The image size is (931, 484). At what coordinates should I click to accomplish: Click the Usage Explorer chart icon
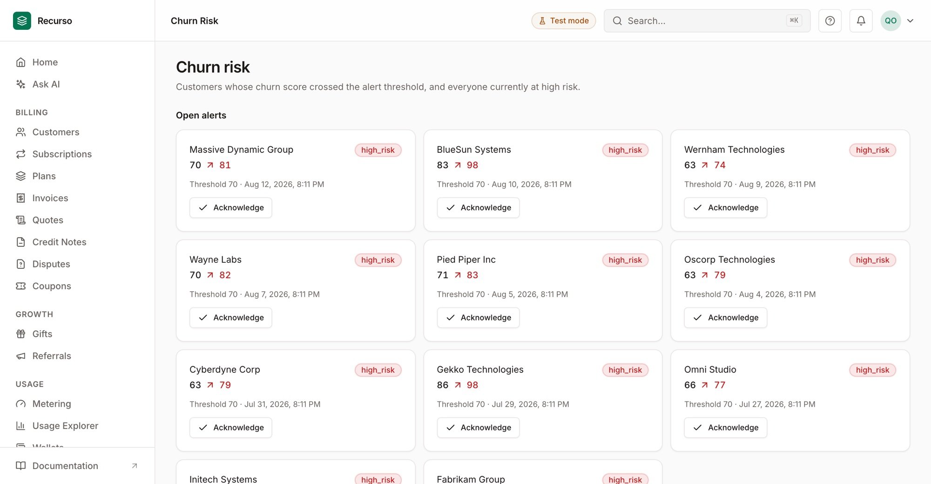[20, 426]
